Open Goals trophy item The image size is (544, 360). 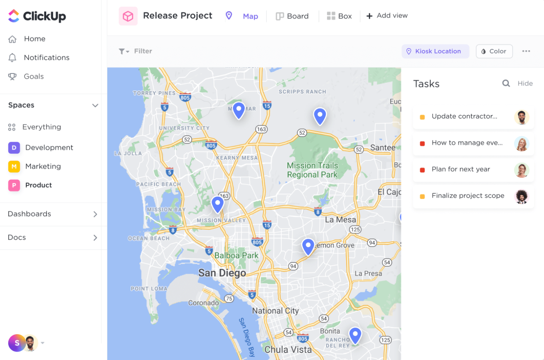coord(26,76)
